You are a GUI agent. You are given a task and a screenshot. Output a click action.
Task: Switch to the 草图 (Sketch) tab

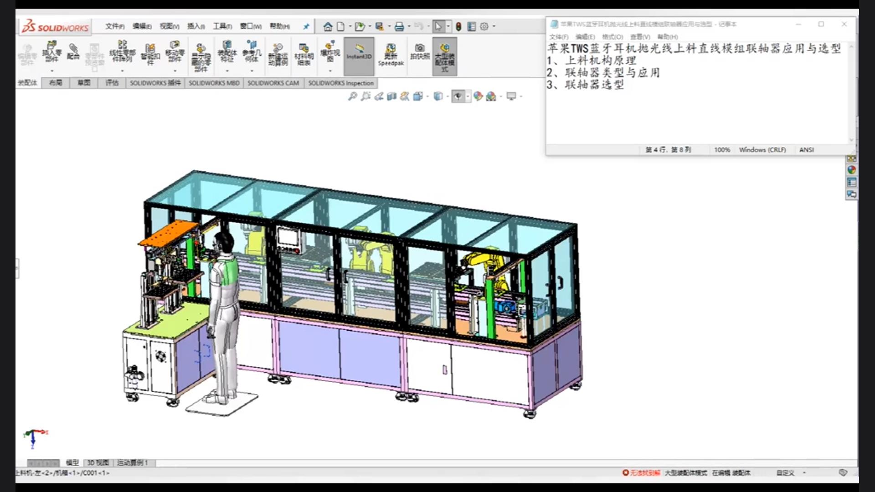coord(84,83)
